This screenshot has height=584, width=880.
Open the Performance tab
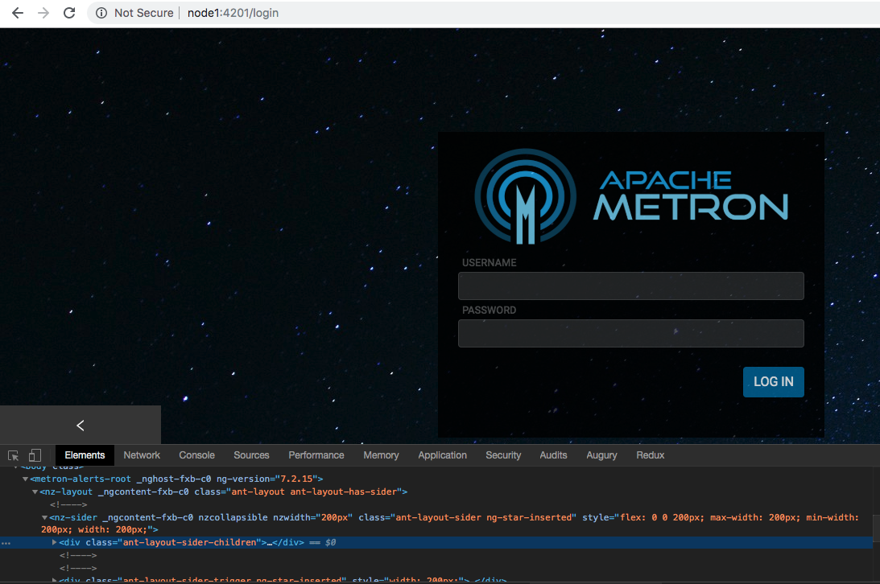tap(316, 455)
